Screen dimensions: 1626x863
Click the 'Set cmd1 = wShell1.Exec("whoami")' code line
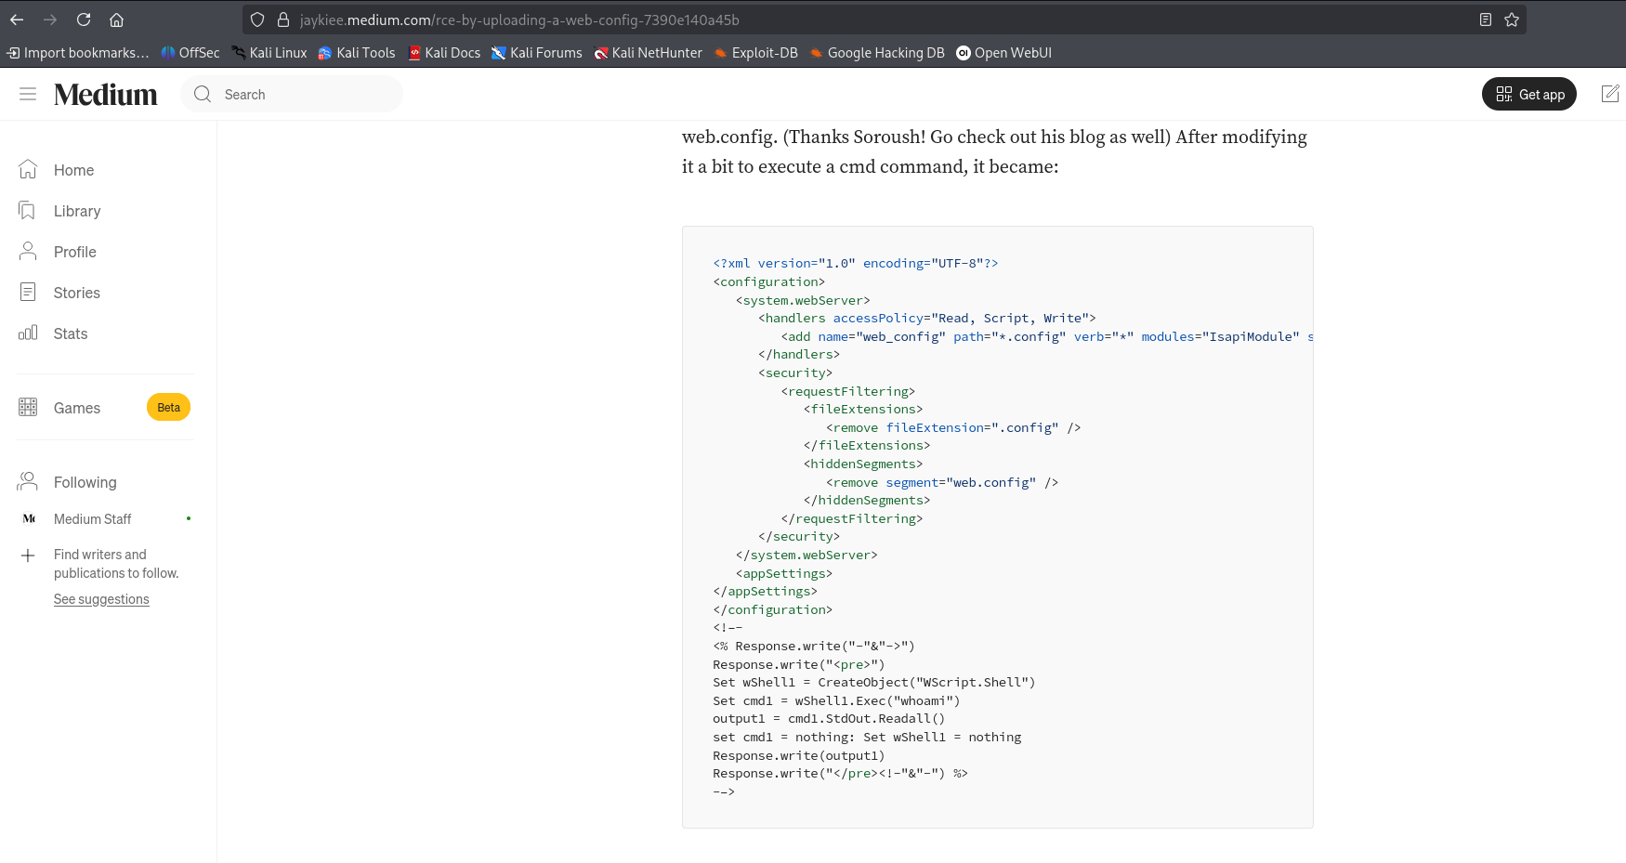pos(836,700)
